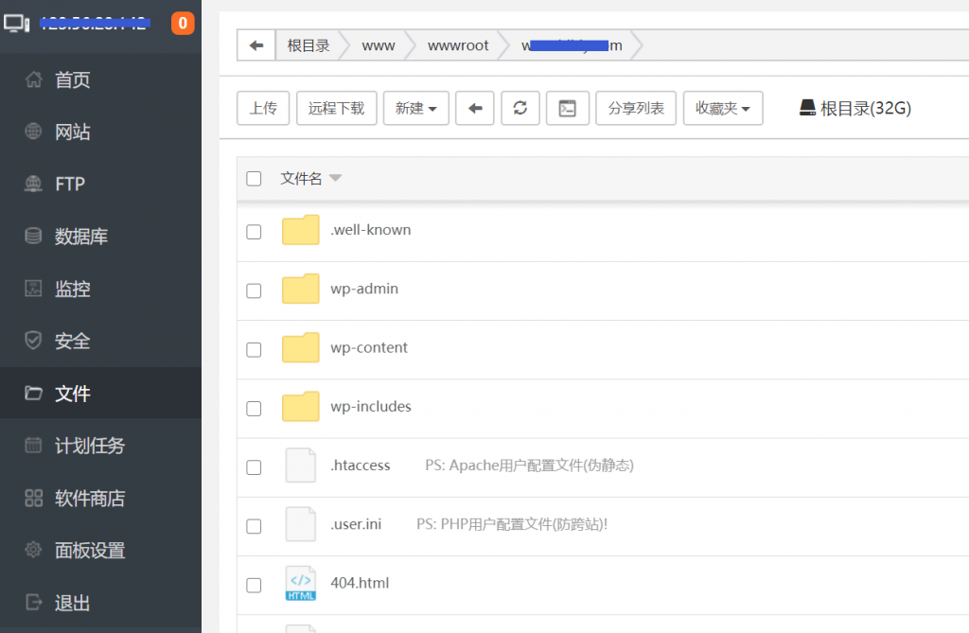Toggle the select-all checkbox in file header
Screen dimensions: 969x633
(x=254, y=179)
